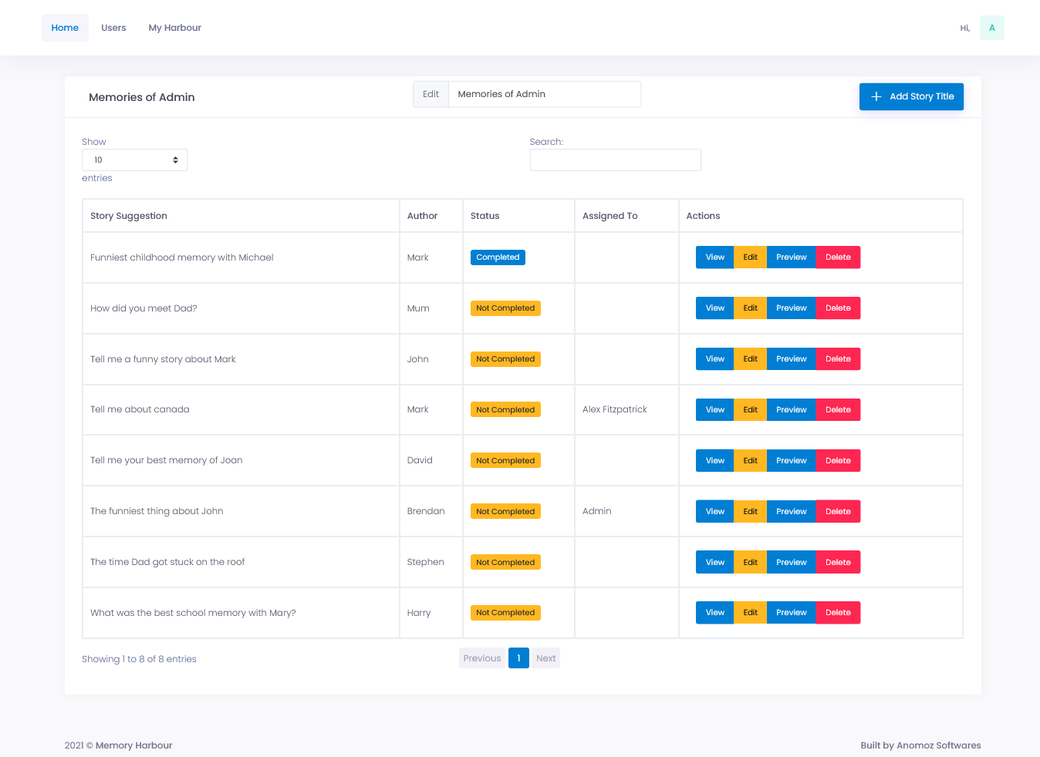Select page 1 in pagination
The image size is (1040, 757).
point(518,658)
